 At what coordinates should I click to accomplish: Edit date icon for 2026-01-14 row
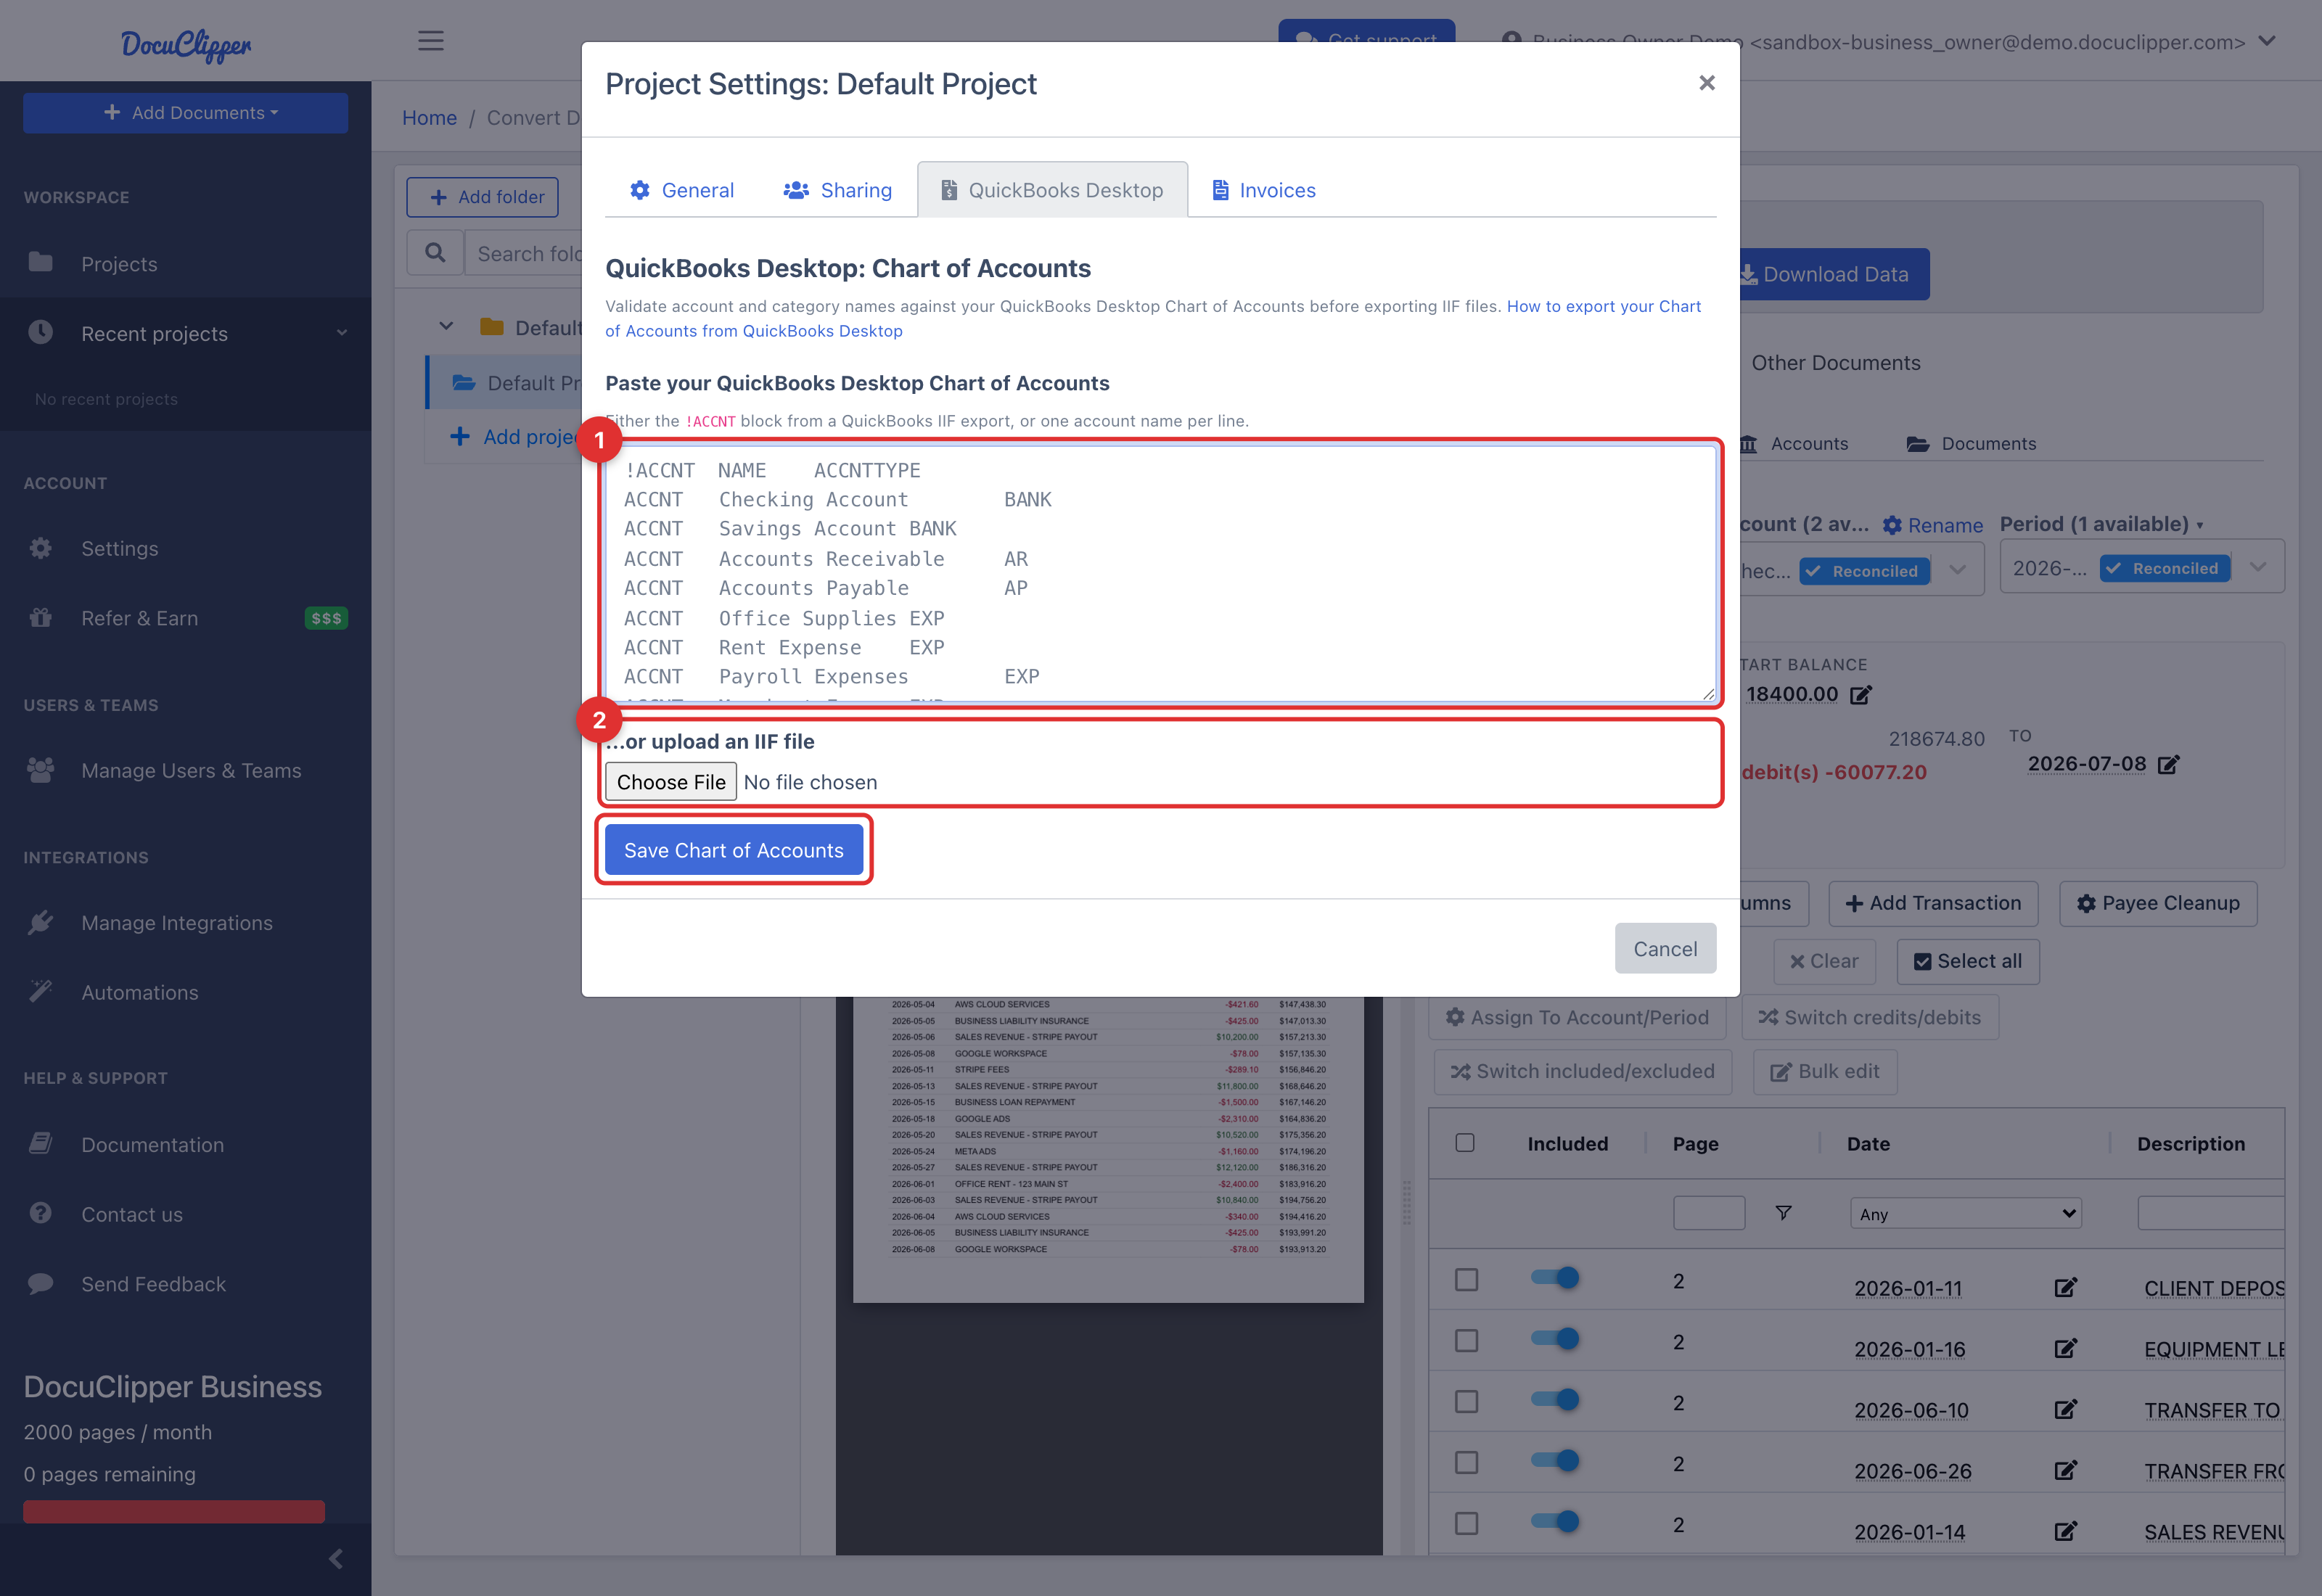pos(2065,1531)
